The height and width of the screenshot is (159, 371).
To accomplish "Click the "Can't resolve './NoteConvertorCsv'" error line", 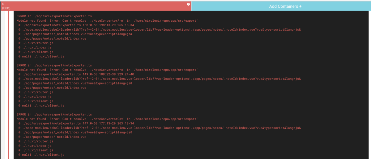I will (107, 119).
